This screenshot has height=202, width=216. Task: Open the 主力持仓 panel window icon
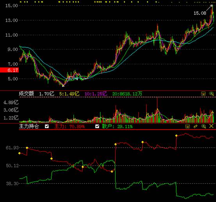[187, 126]
